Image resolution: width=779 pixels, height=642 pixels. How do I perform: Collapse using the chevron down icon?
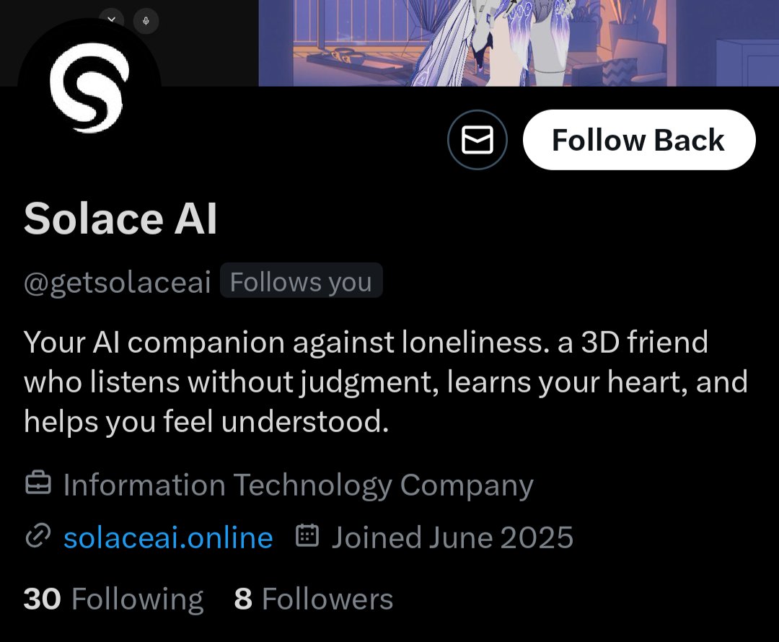[x=111, y=19]
